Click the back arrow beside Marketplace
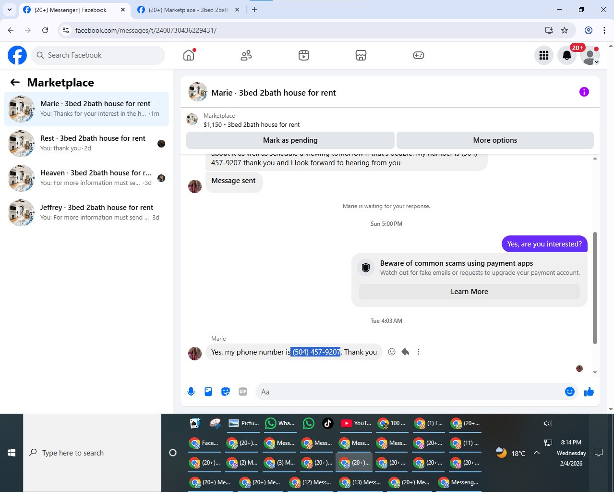 15,82
